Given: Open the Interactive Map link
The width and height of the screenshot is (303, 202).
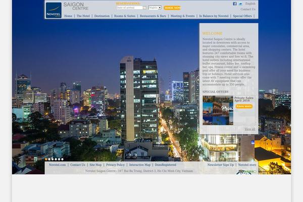Looking at the screenshot, I should (140, 165).
